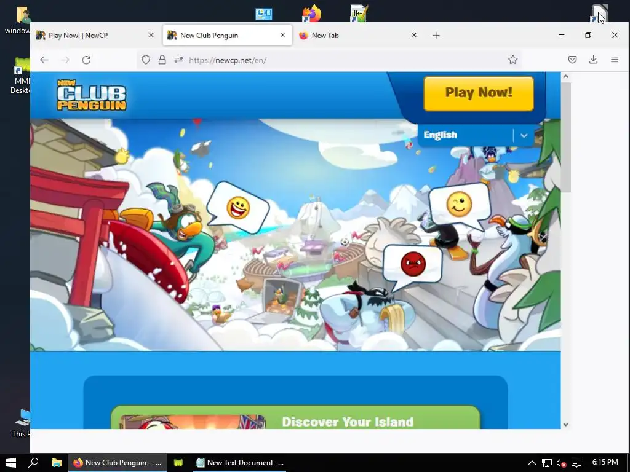Reload the page with the refresh icon
Viewport: 630px width, 472px height.
click(86, 60)
